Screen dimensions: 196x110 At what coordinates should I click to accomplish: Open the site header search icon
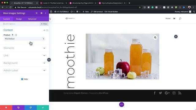(180, 18)
